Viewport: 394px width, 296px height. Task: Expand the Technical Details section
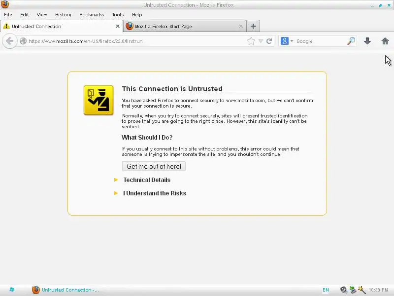147,180
